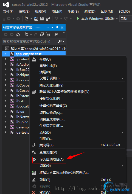Click the collapse all icon
The image size is (132, 194).
(x=42, y=34)
